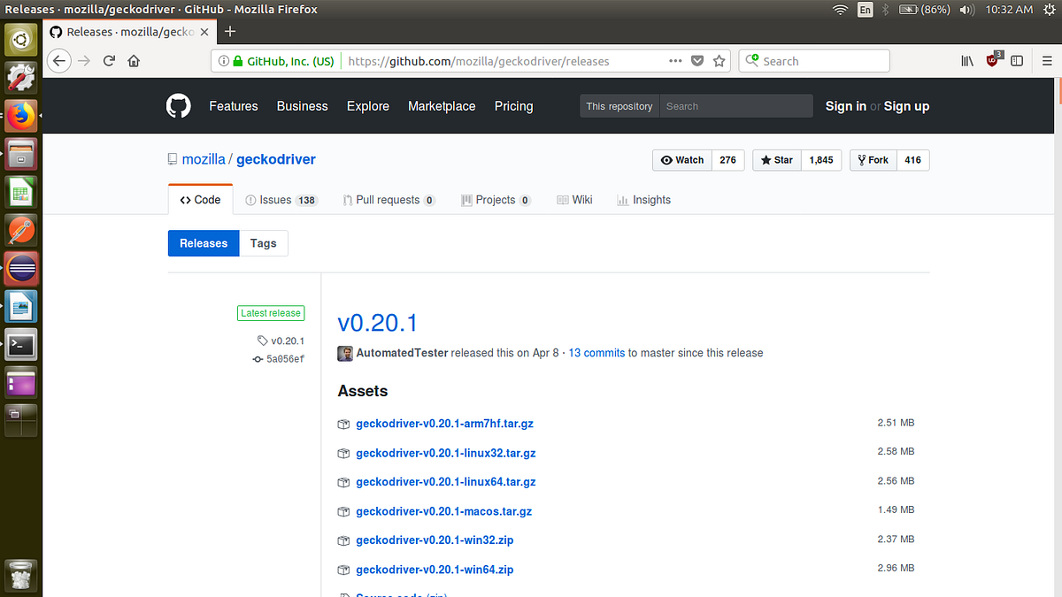The width and height of the screenshot is (1062, 597).
Task: Open Firefox hamburger menu
Action: pos(1047,61)
